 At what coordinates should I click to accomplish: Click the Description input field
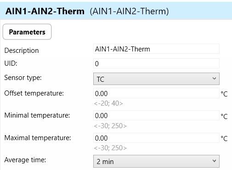pos(156,49)
